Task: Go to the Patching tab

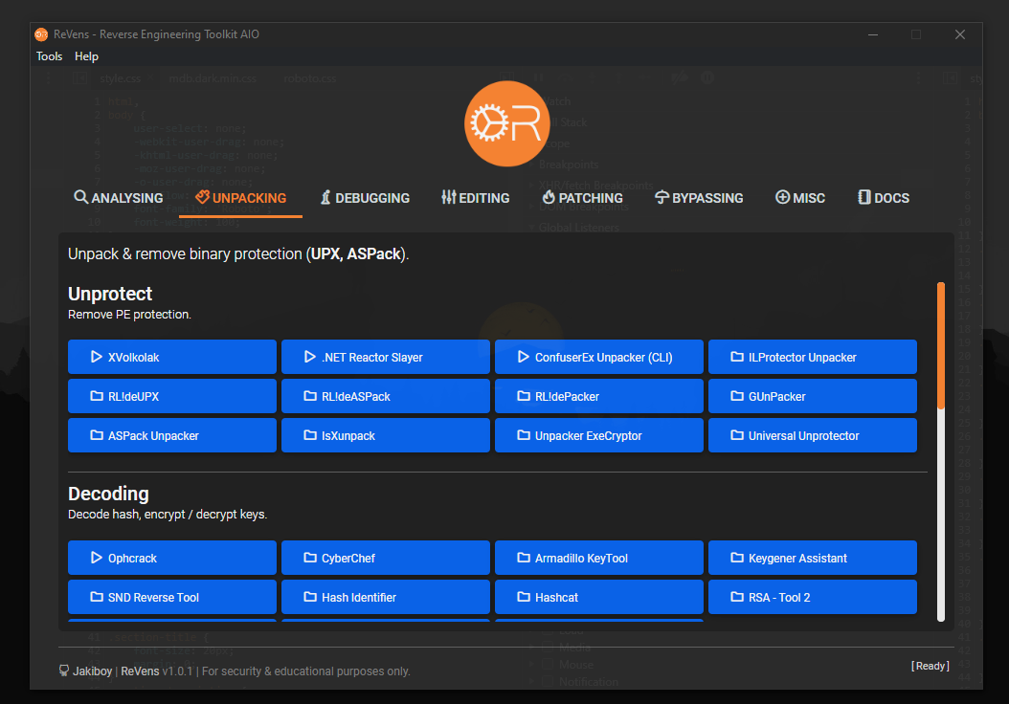Action: (582, 198)
